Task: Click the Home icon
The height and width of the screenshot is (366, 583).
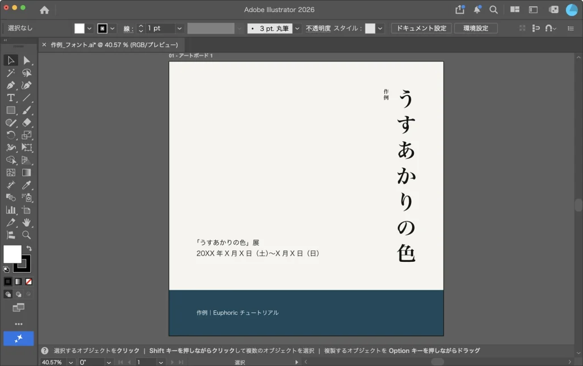Action: 44,10
